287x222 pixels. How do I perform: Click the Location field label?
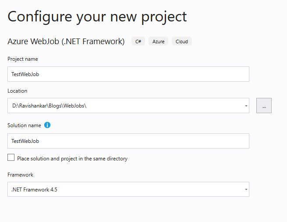click(x=18, y=91)
